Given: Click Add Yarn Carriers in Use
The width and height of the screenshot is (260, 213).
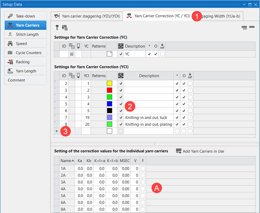Looking at the screenshot, I should point(200,151).
